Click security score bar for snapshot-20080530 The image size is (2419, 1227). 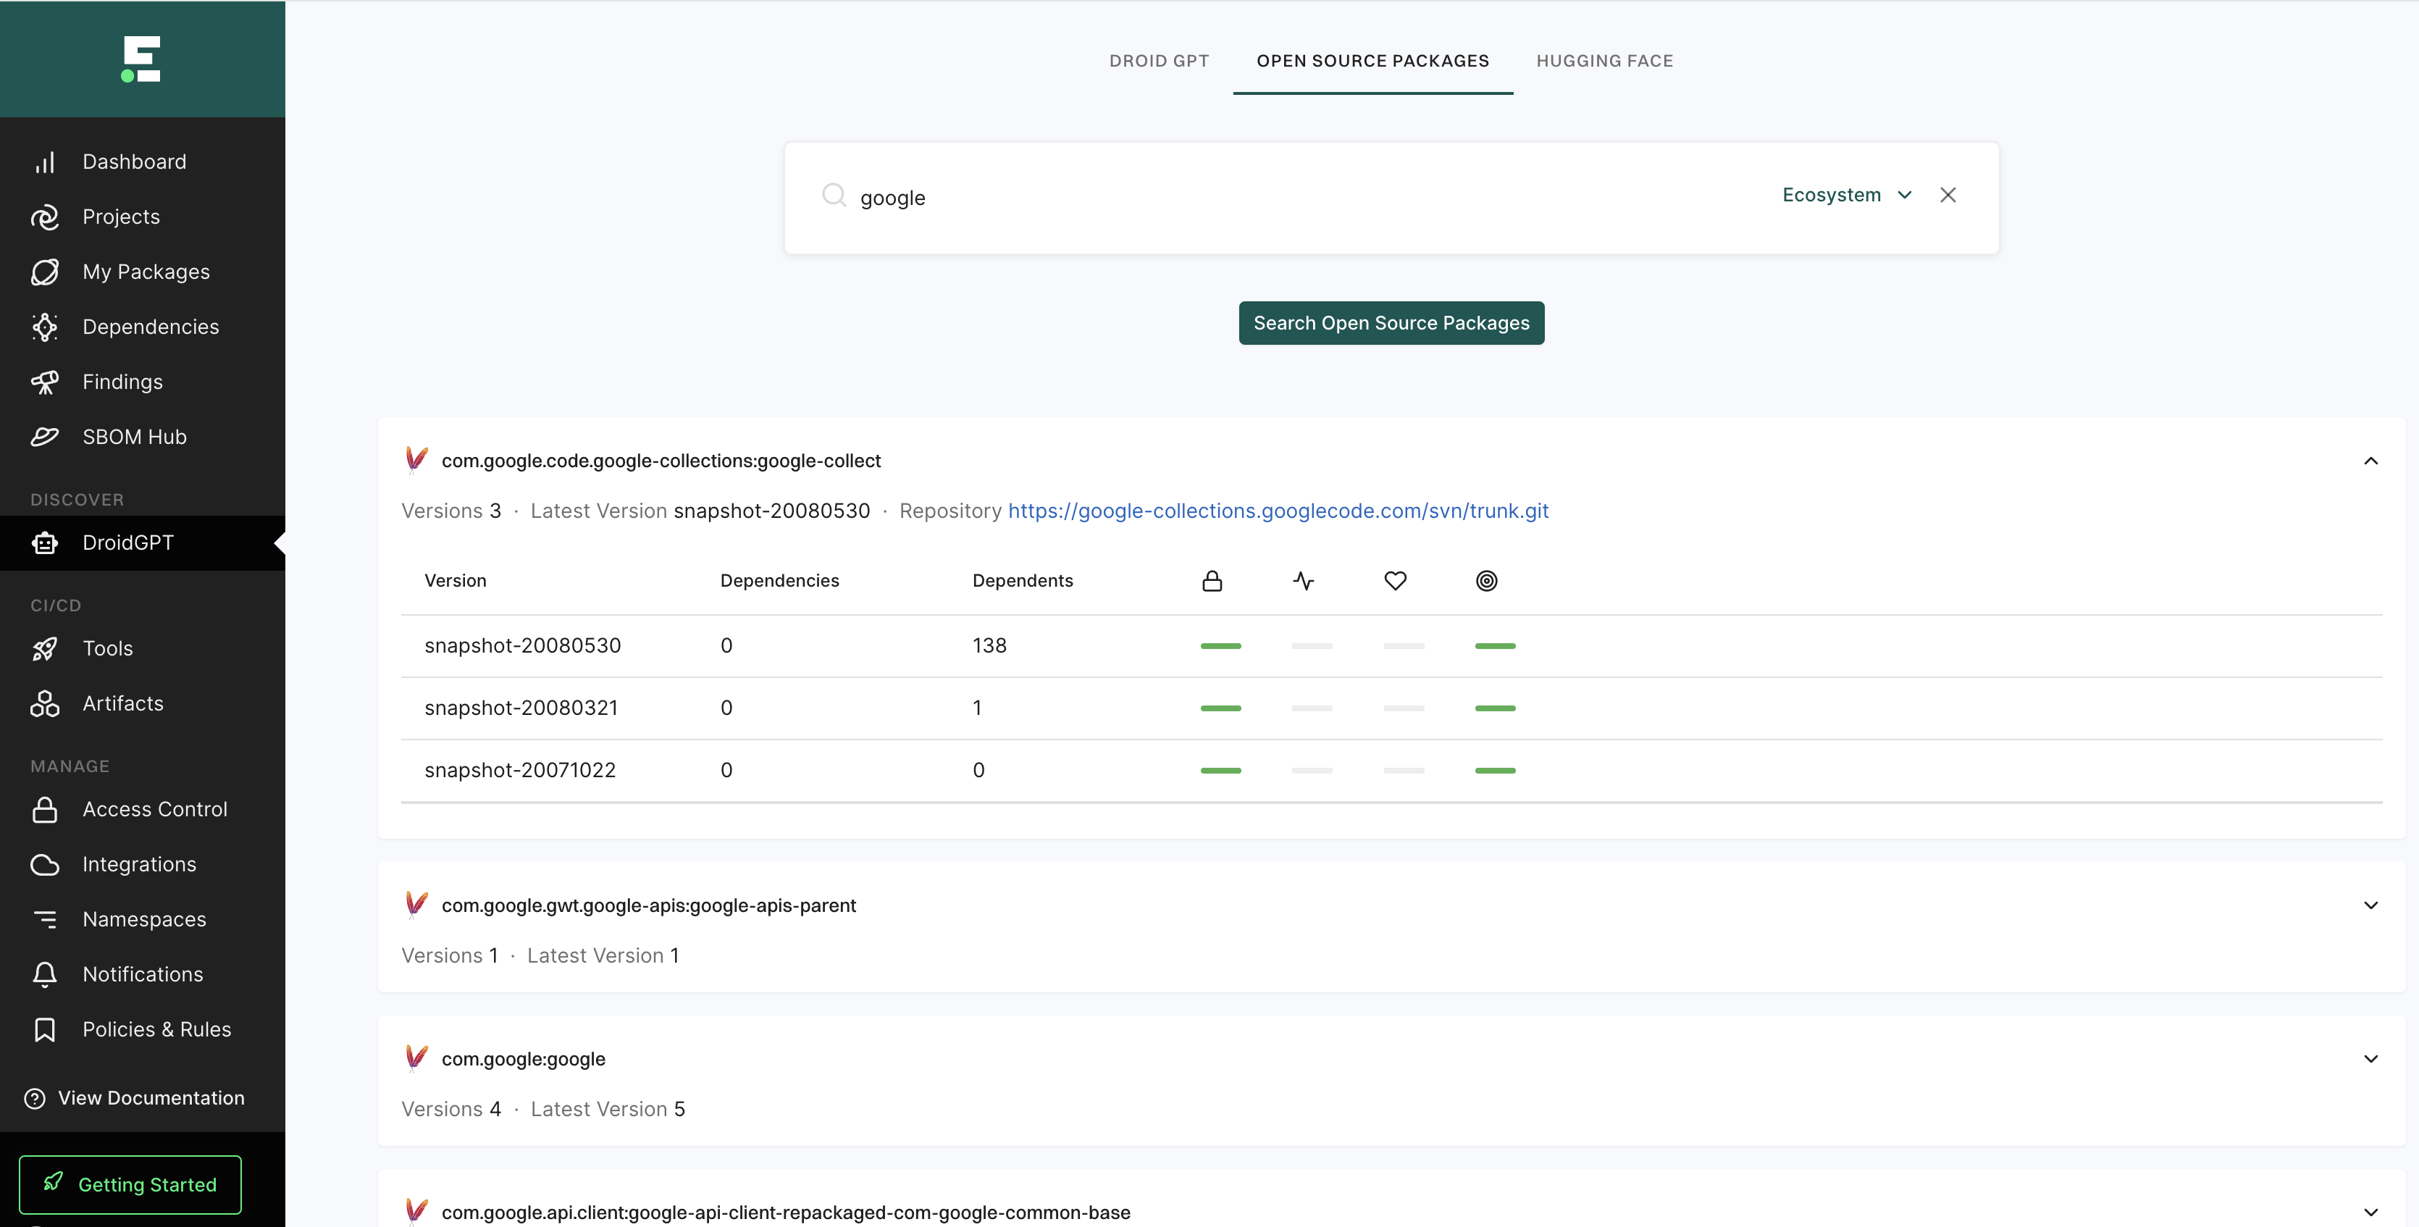click(1221, 646)
